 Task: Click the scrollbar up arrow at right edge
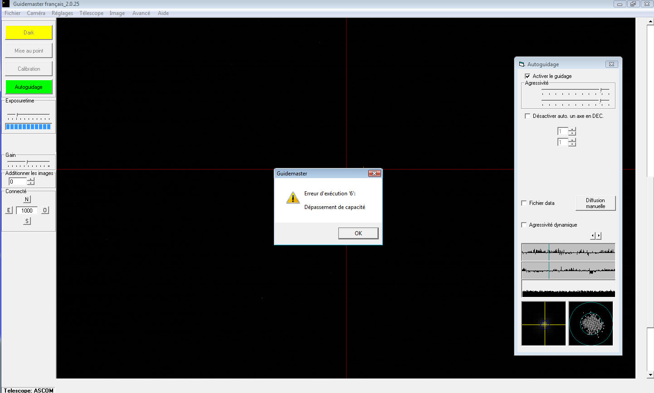coord(650,22)
